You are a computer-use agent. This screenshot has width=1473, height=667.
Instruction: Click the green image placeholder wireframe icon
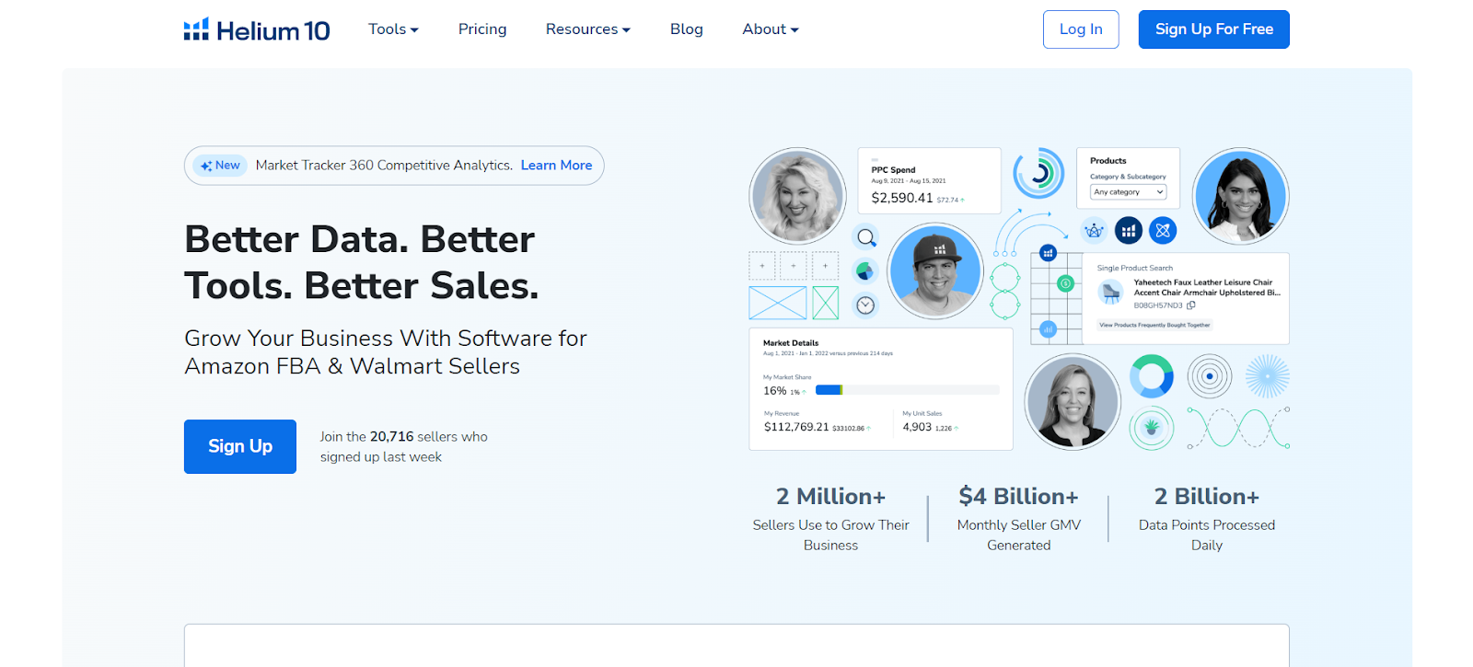pos(826,303)
